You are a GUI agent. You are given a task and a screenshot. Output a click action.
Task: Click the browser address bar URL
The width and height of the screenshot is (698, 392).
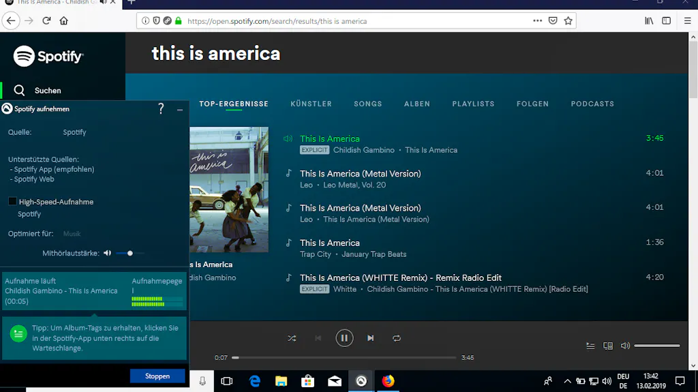tap(277, 21)
